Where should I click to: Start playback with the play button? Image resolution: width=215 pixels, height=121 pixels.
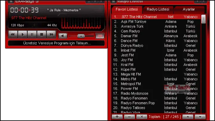(22, 35)
